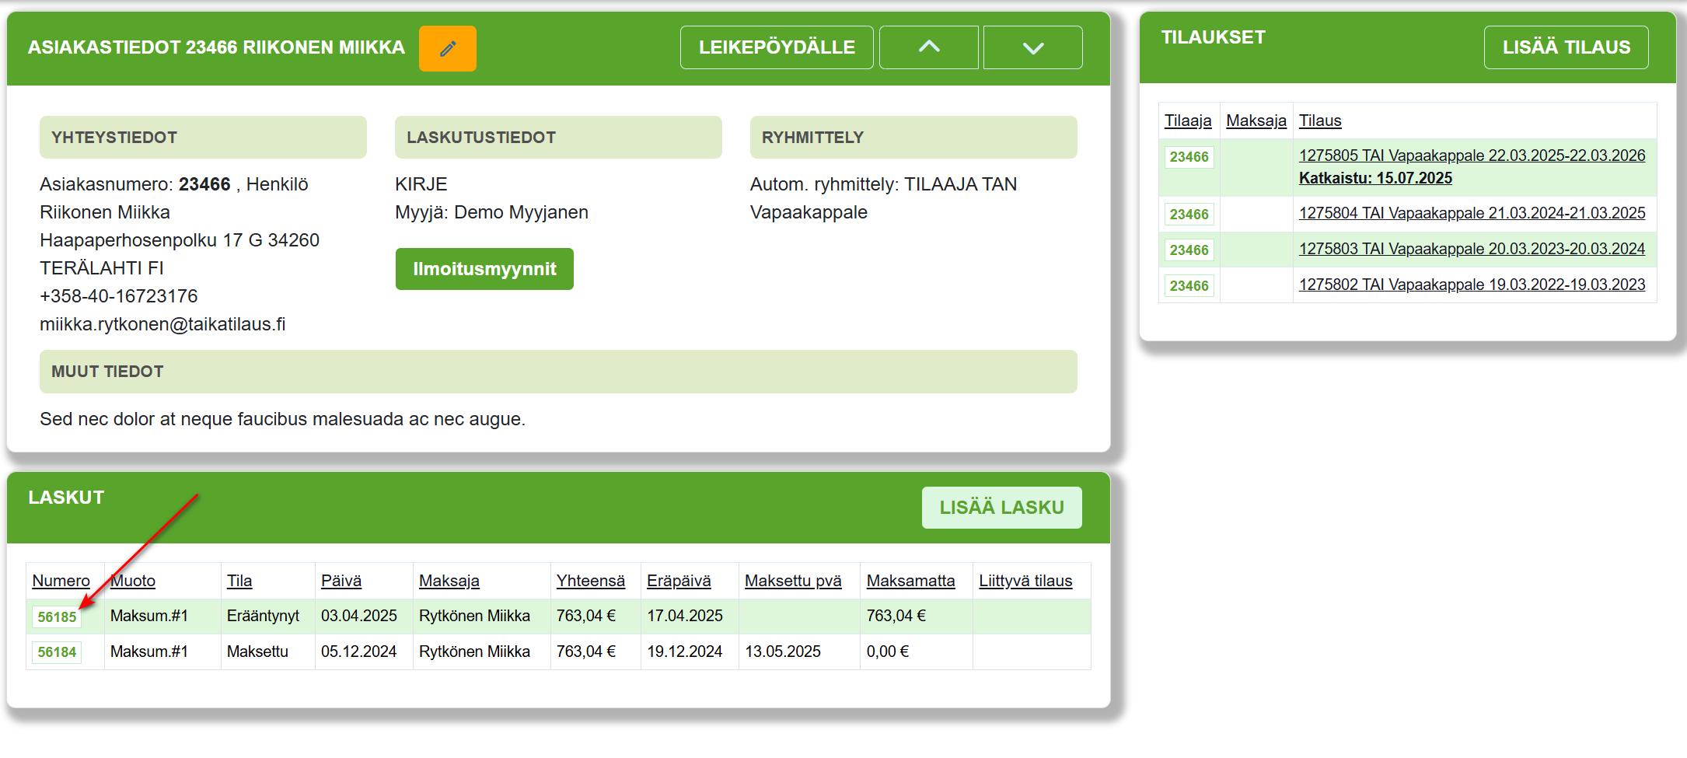Open order 1275805 TAI Vapaakappale

(x=1471, y=155)
